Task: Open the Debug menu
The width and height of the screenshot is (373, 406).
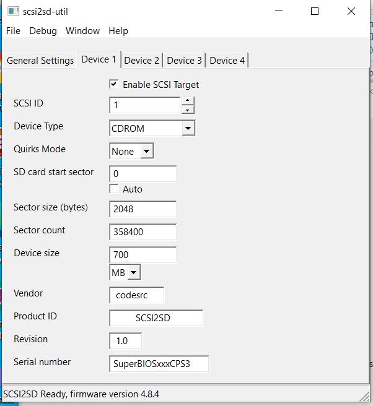Action: (43, 31)
